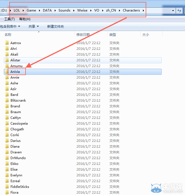
Task: Click the date in Cassiopeia's row
Action: (x=89, y=123)
